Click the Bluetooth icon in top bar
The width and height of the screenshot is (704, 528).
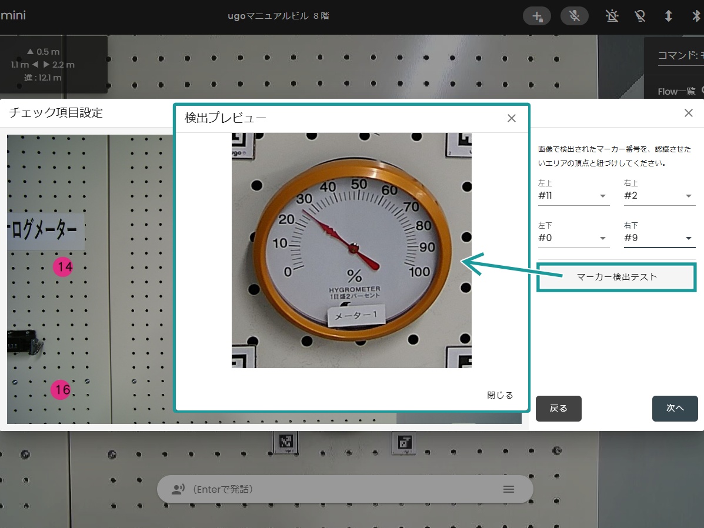click(x=696, y=16)
